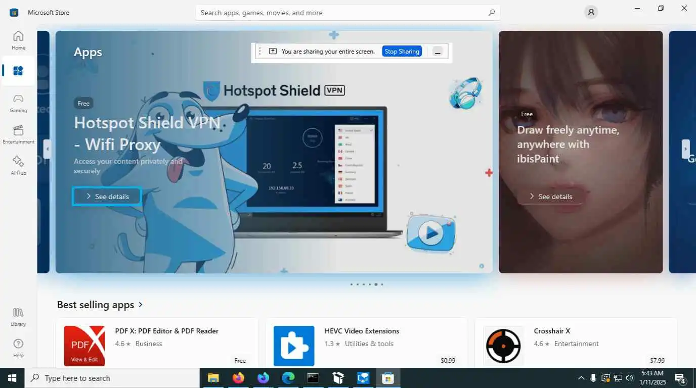
Task: Launch Microsoft Edge from the taskbar
Action: 288,378
